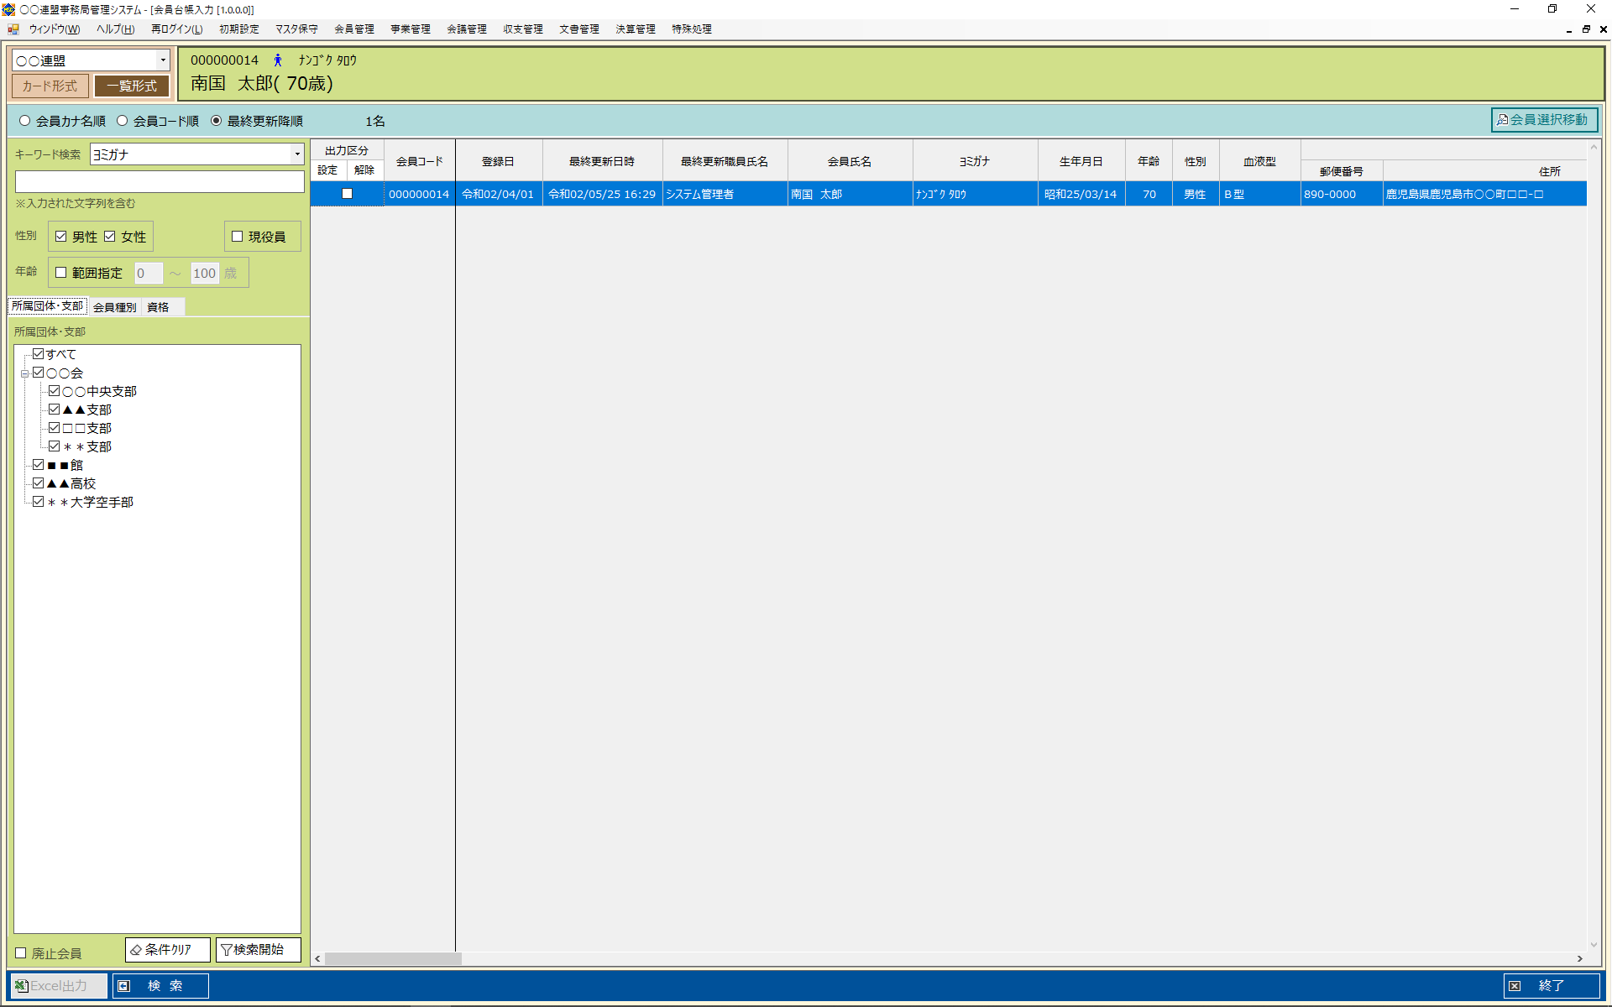This screenshot has width=1612, height=1007.
Task: Click the 条件クリア eraser icon button
Action: click(136, 949)
